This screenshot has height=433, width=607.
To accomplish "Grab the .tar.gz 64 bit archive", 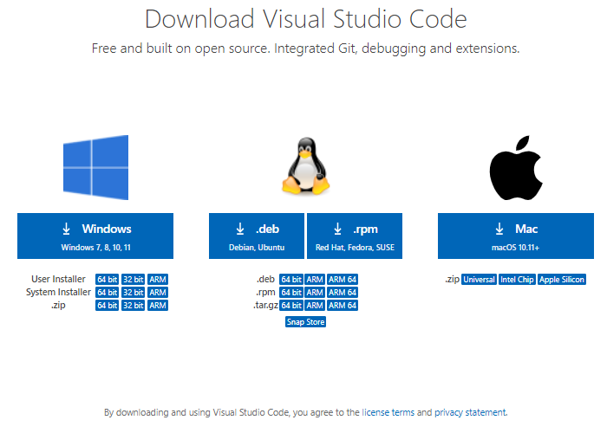I will coord(291,306).
